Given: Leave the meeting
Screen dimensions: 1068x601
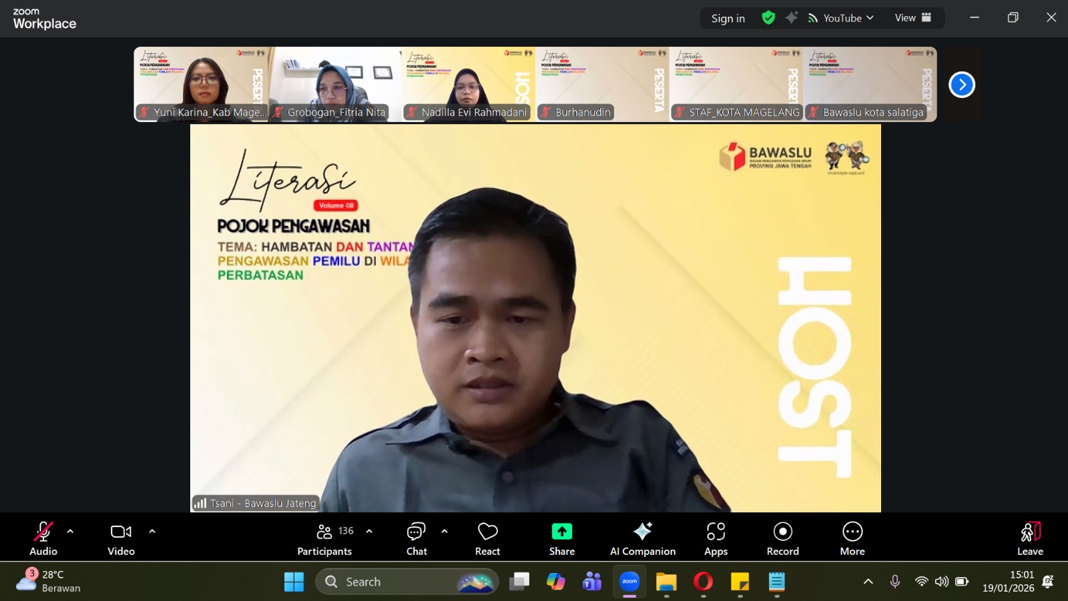Looking at the screenshot, I should [1030, 538].
